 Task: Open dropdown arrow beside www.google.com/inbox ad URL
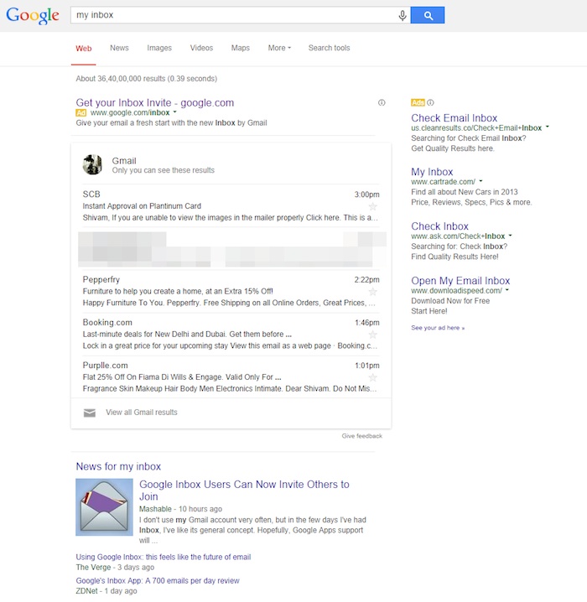click(174, 112)
